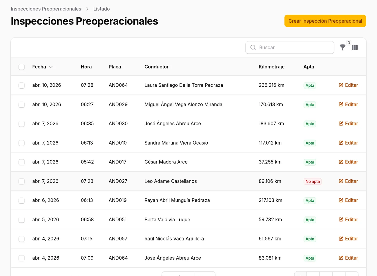Click the edit pencil icon in the AND010 row
Screen dimensions: 377x276
(341, 143)
